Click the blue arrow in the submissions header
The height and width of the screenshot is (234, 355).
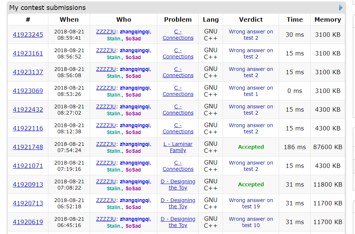pyautogui.click(x=341, y=7)
